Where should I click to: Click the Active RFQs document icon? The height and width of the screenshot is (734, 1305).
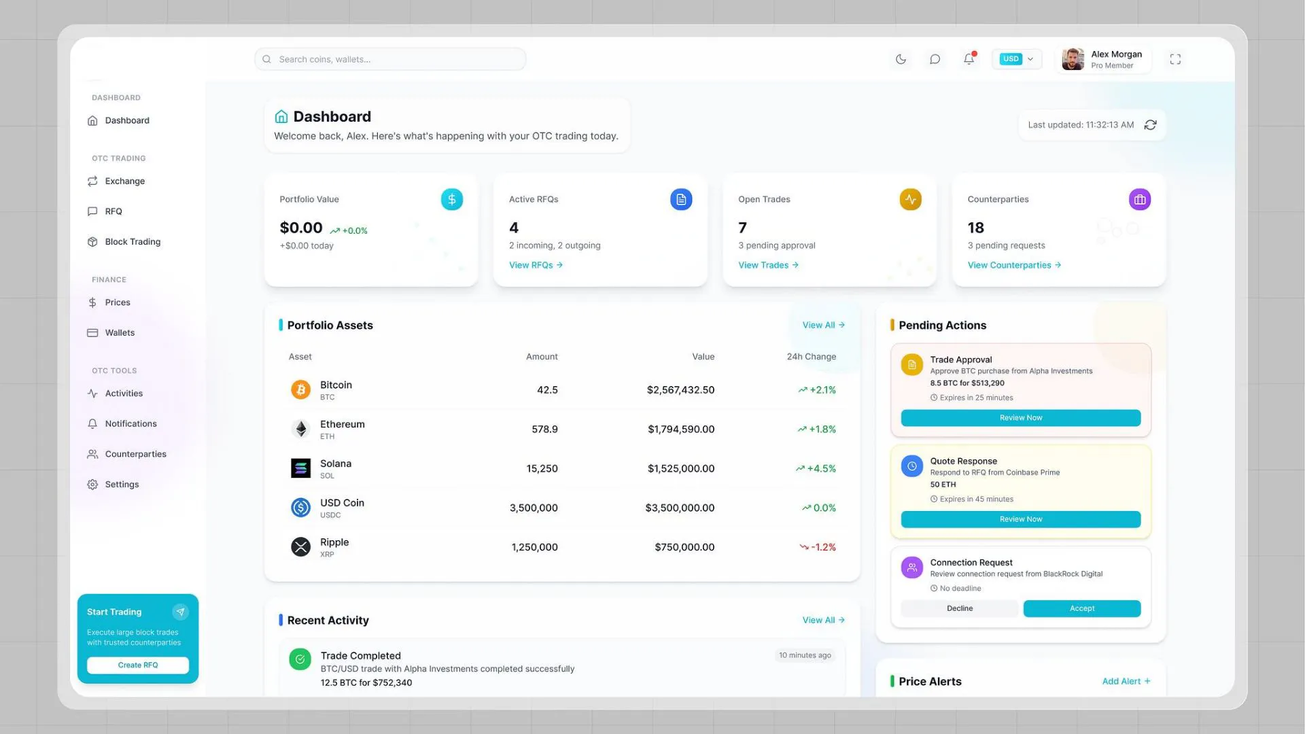click(681, 200)
